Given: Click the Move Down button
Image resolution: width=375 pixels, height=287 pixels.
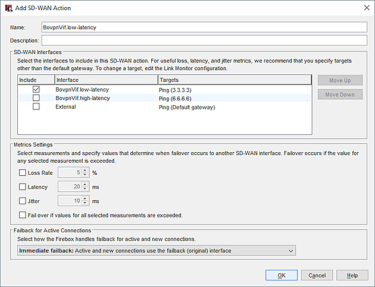Looking at the screenshot, I should click(x=340, y=94).
